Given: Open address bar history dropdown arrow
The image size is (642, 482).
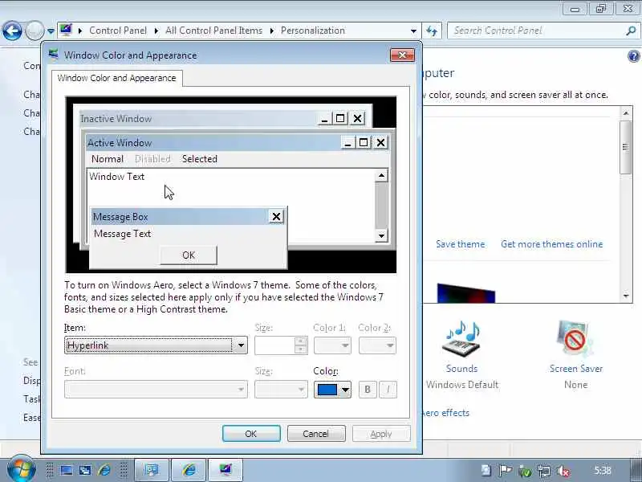Looking at the screenshot, I should [413, 31].
